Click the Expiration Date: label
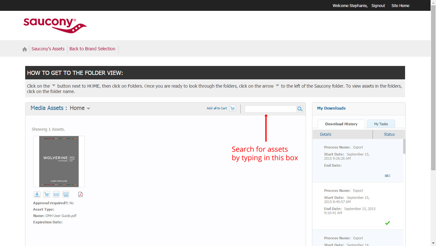 pos(48,222)
